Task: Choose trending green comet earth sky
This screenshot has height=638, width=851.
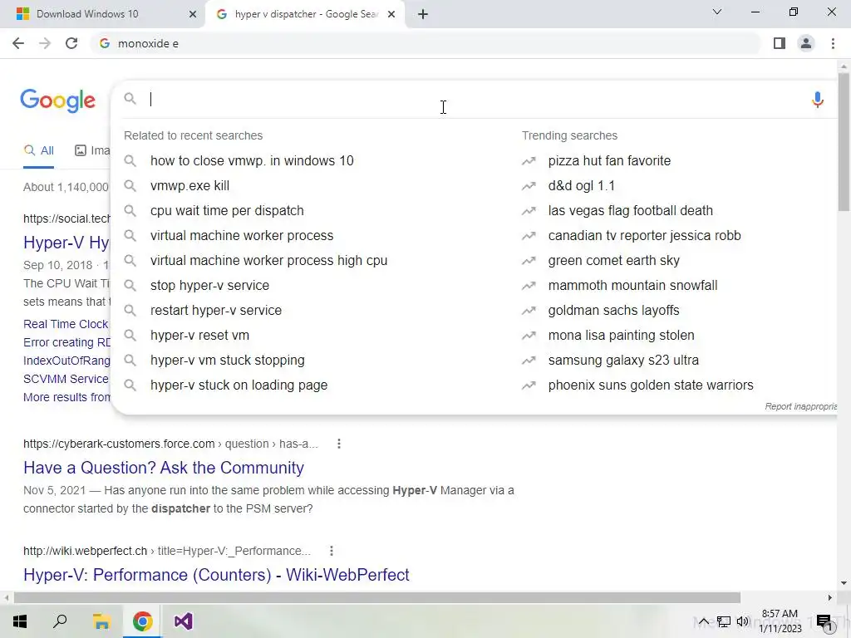Action: pyautogui.click(x=613, y=260)
